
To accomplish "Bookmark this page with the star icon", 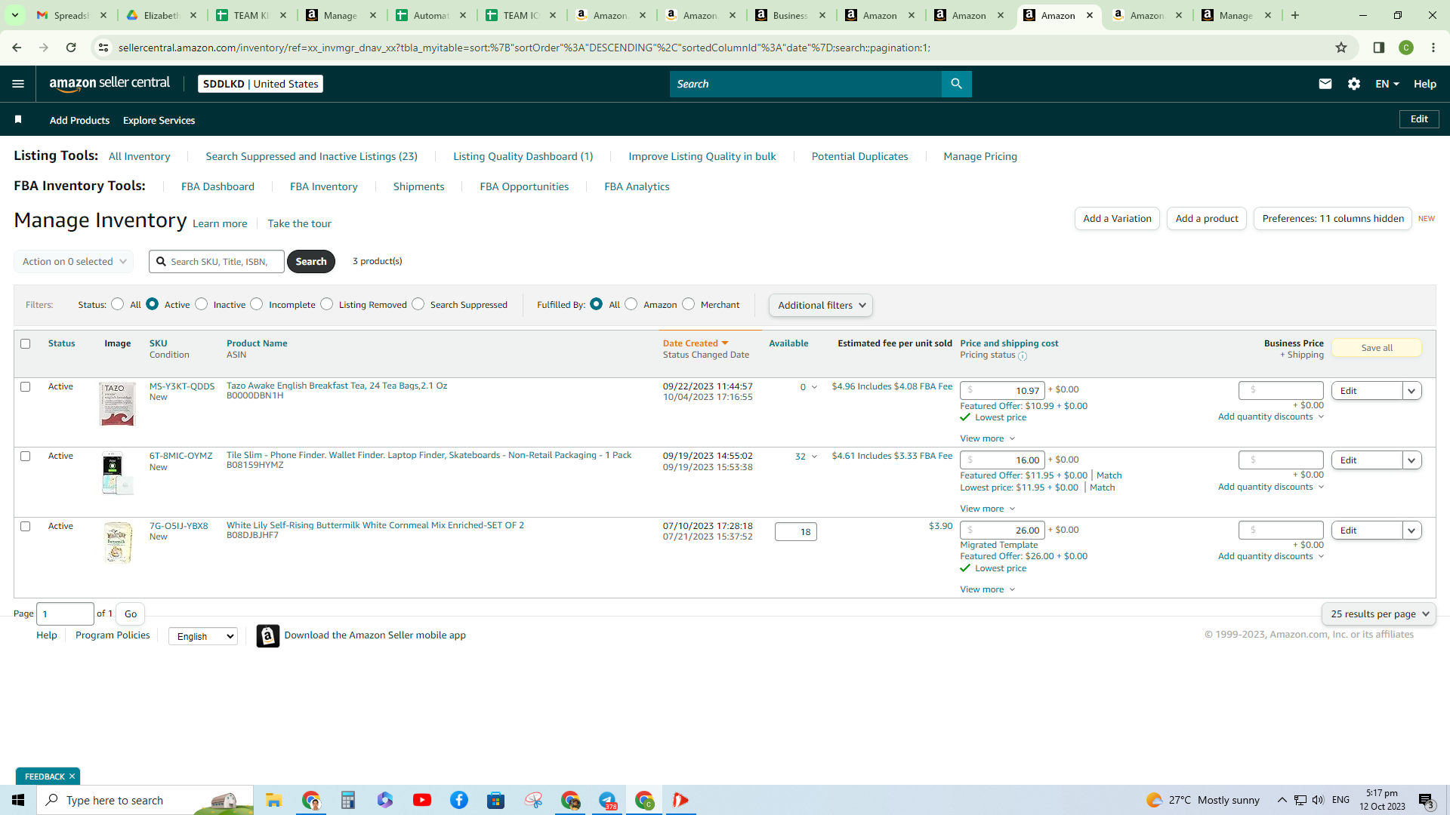I will pyautogui.click(x=1341, y=48).
